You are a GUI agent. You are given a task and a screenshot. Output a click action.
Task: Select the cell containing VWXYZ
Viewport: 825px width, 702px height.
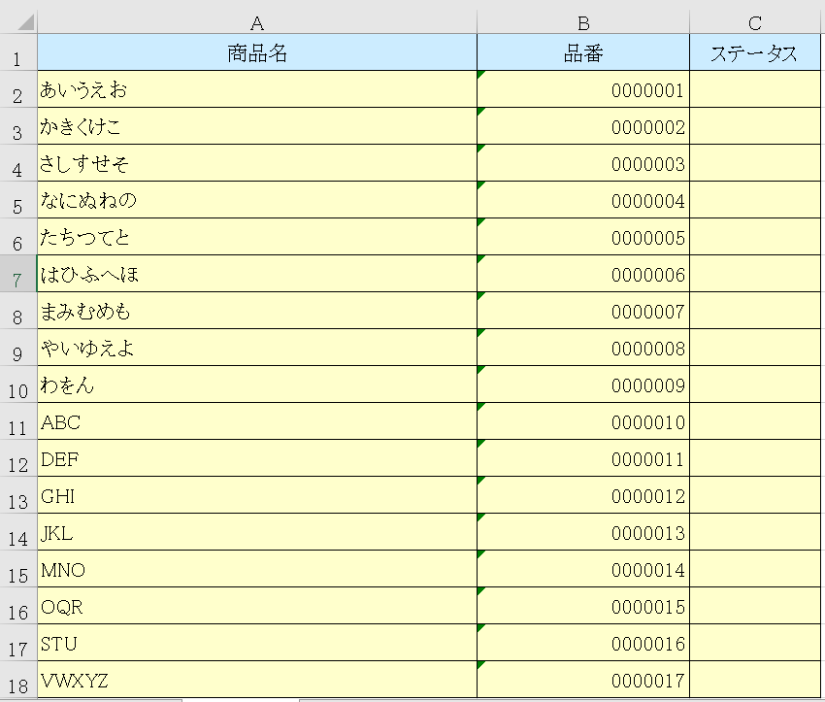pyautogui.click(x=254, y=682)
